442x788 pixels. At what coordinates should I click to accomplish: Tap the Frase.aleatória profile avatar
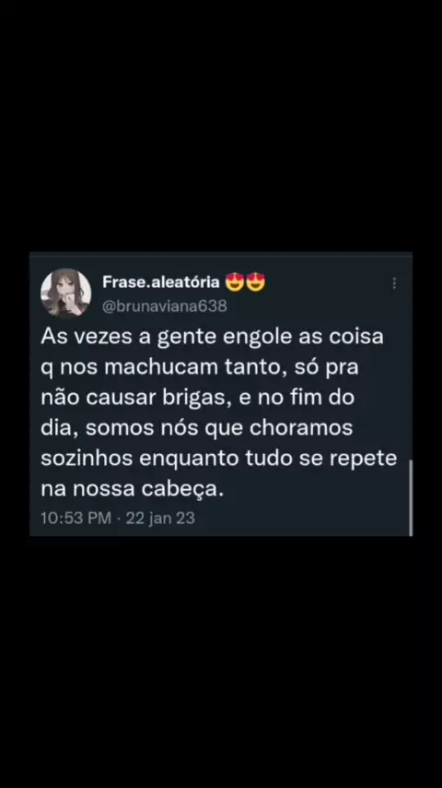click(65, 293)
